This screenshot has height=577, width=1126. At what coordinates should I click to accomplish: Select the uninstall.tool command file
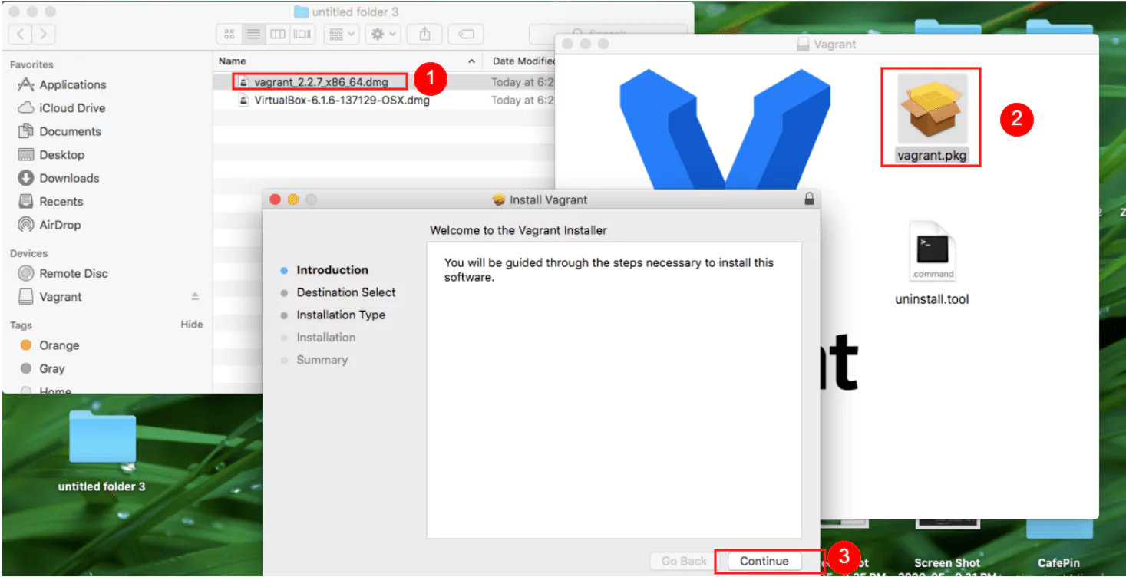point(932,252)
